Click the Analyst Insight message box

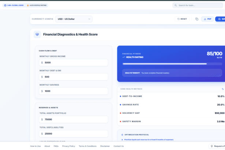point(172,73)
